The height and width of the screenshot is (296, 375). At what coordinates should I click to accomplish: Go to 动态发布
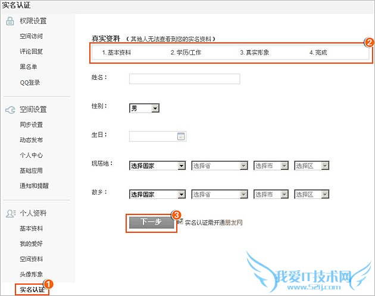[x=32, y=140]
